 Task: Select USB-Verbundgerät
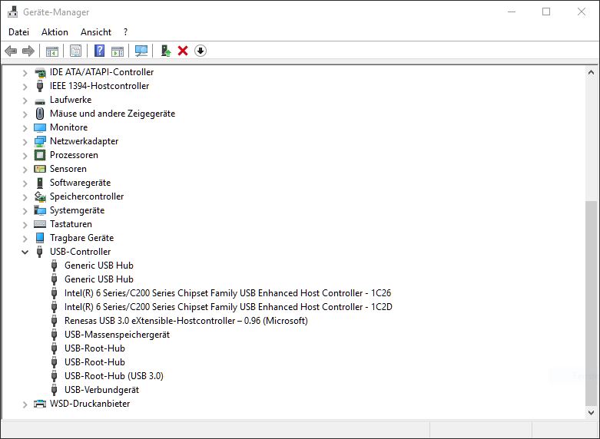(101, 390)
